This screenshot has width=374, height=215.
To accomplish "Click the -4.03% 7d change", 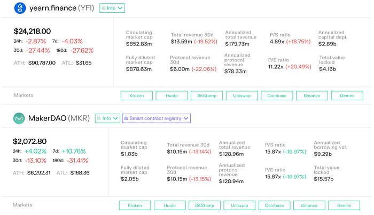I will [x=72, y=41].
